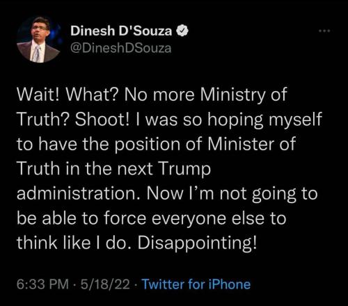
Task: Click "Ministry of" on the first tweet line
Action: point(244,95)
